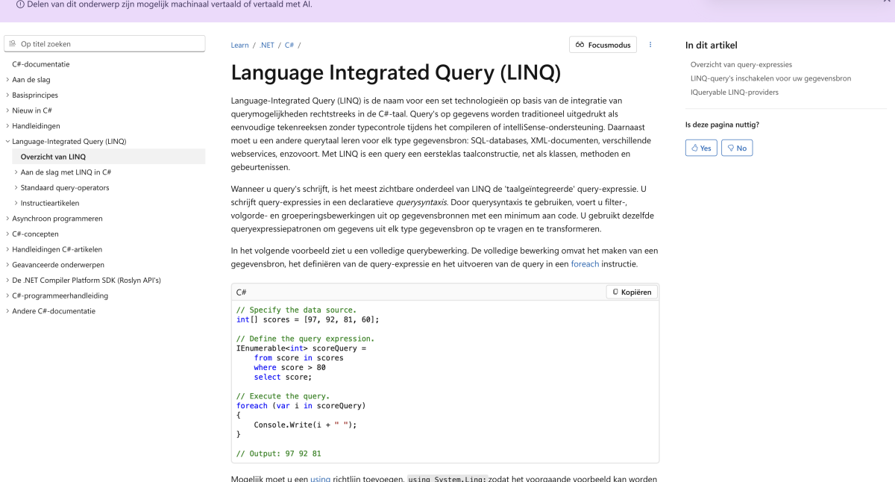This screenshot has width=895, height=482.
Task: Open C#-documentatie in sidebar
Action: point(41,64)
